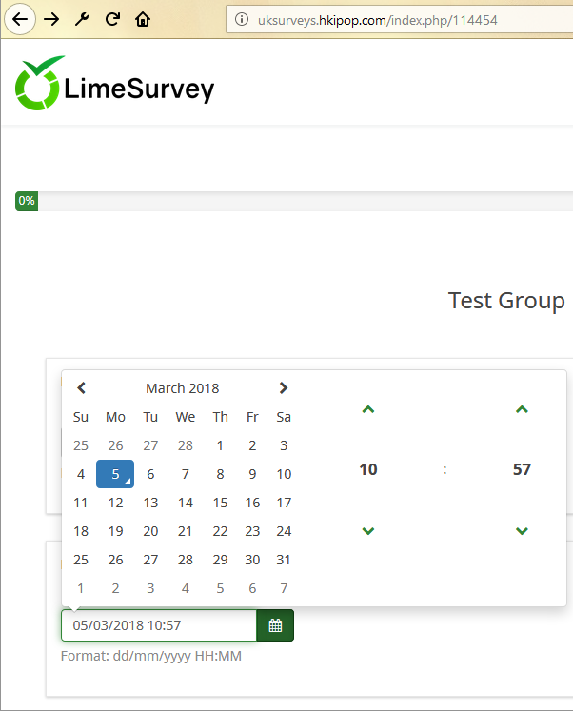The height and width of the screenshot is (711, 573).
Task: Reload the page with the refresh icon
Action: click(112, 19)
